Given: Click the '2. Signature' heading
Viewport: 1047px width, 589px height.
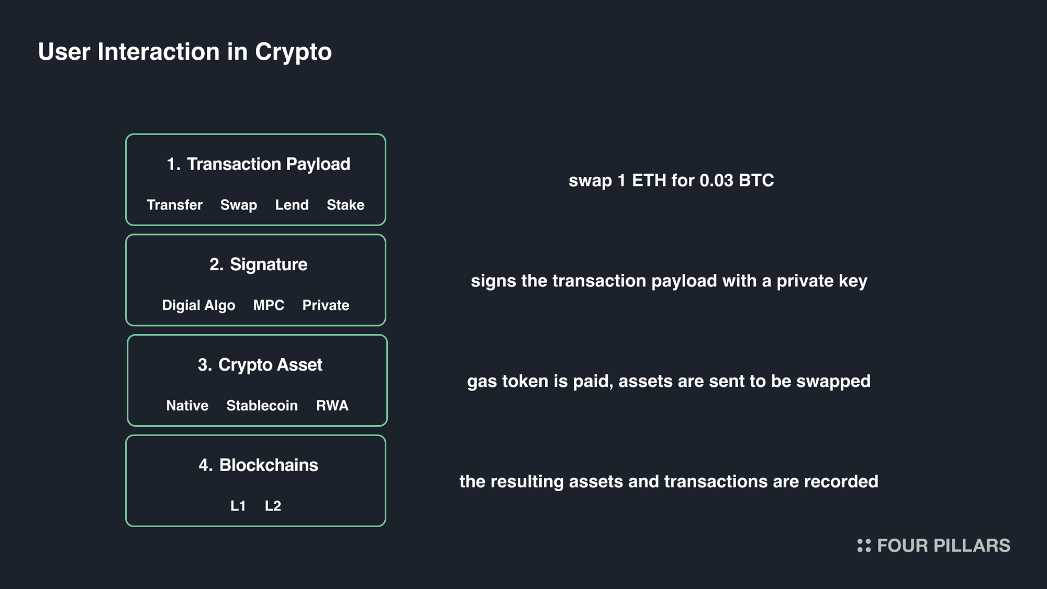Looking at the screenshot, I should tap(258, 264).
